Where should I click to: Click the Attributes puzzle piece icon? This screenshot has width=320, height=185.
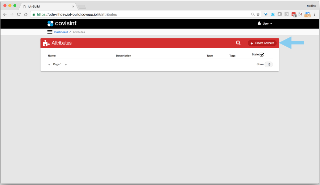click(46, 43)
